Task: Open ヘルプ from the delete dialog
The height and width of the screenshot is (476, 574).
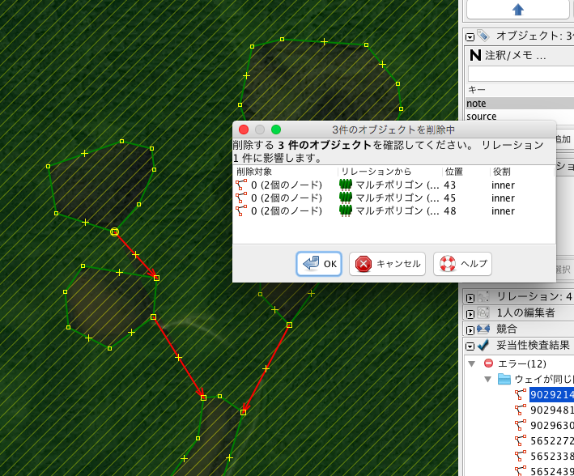Action: [463, 264]
